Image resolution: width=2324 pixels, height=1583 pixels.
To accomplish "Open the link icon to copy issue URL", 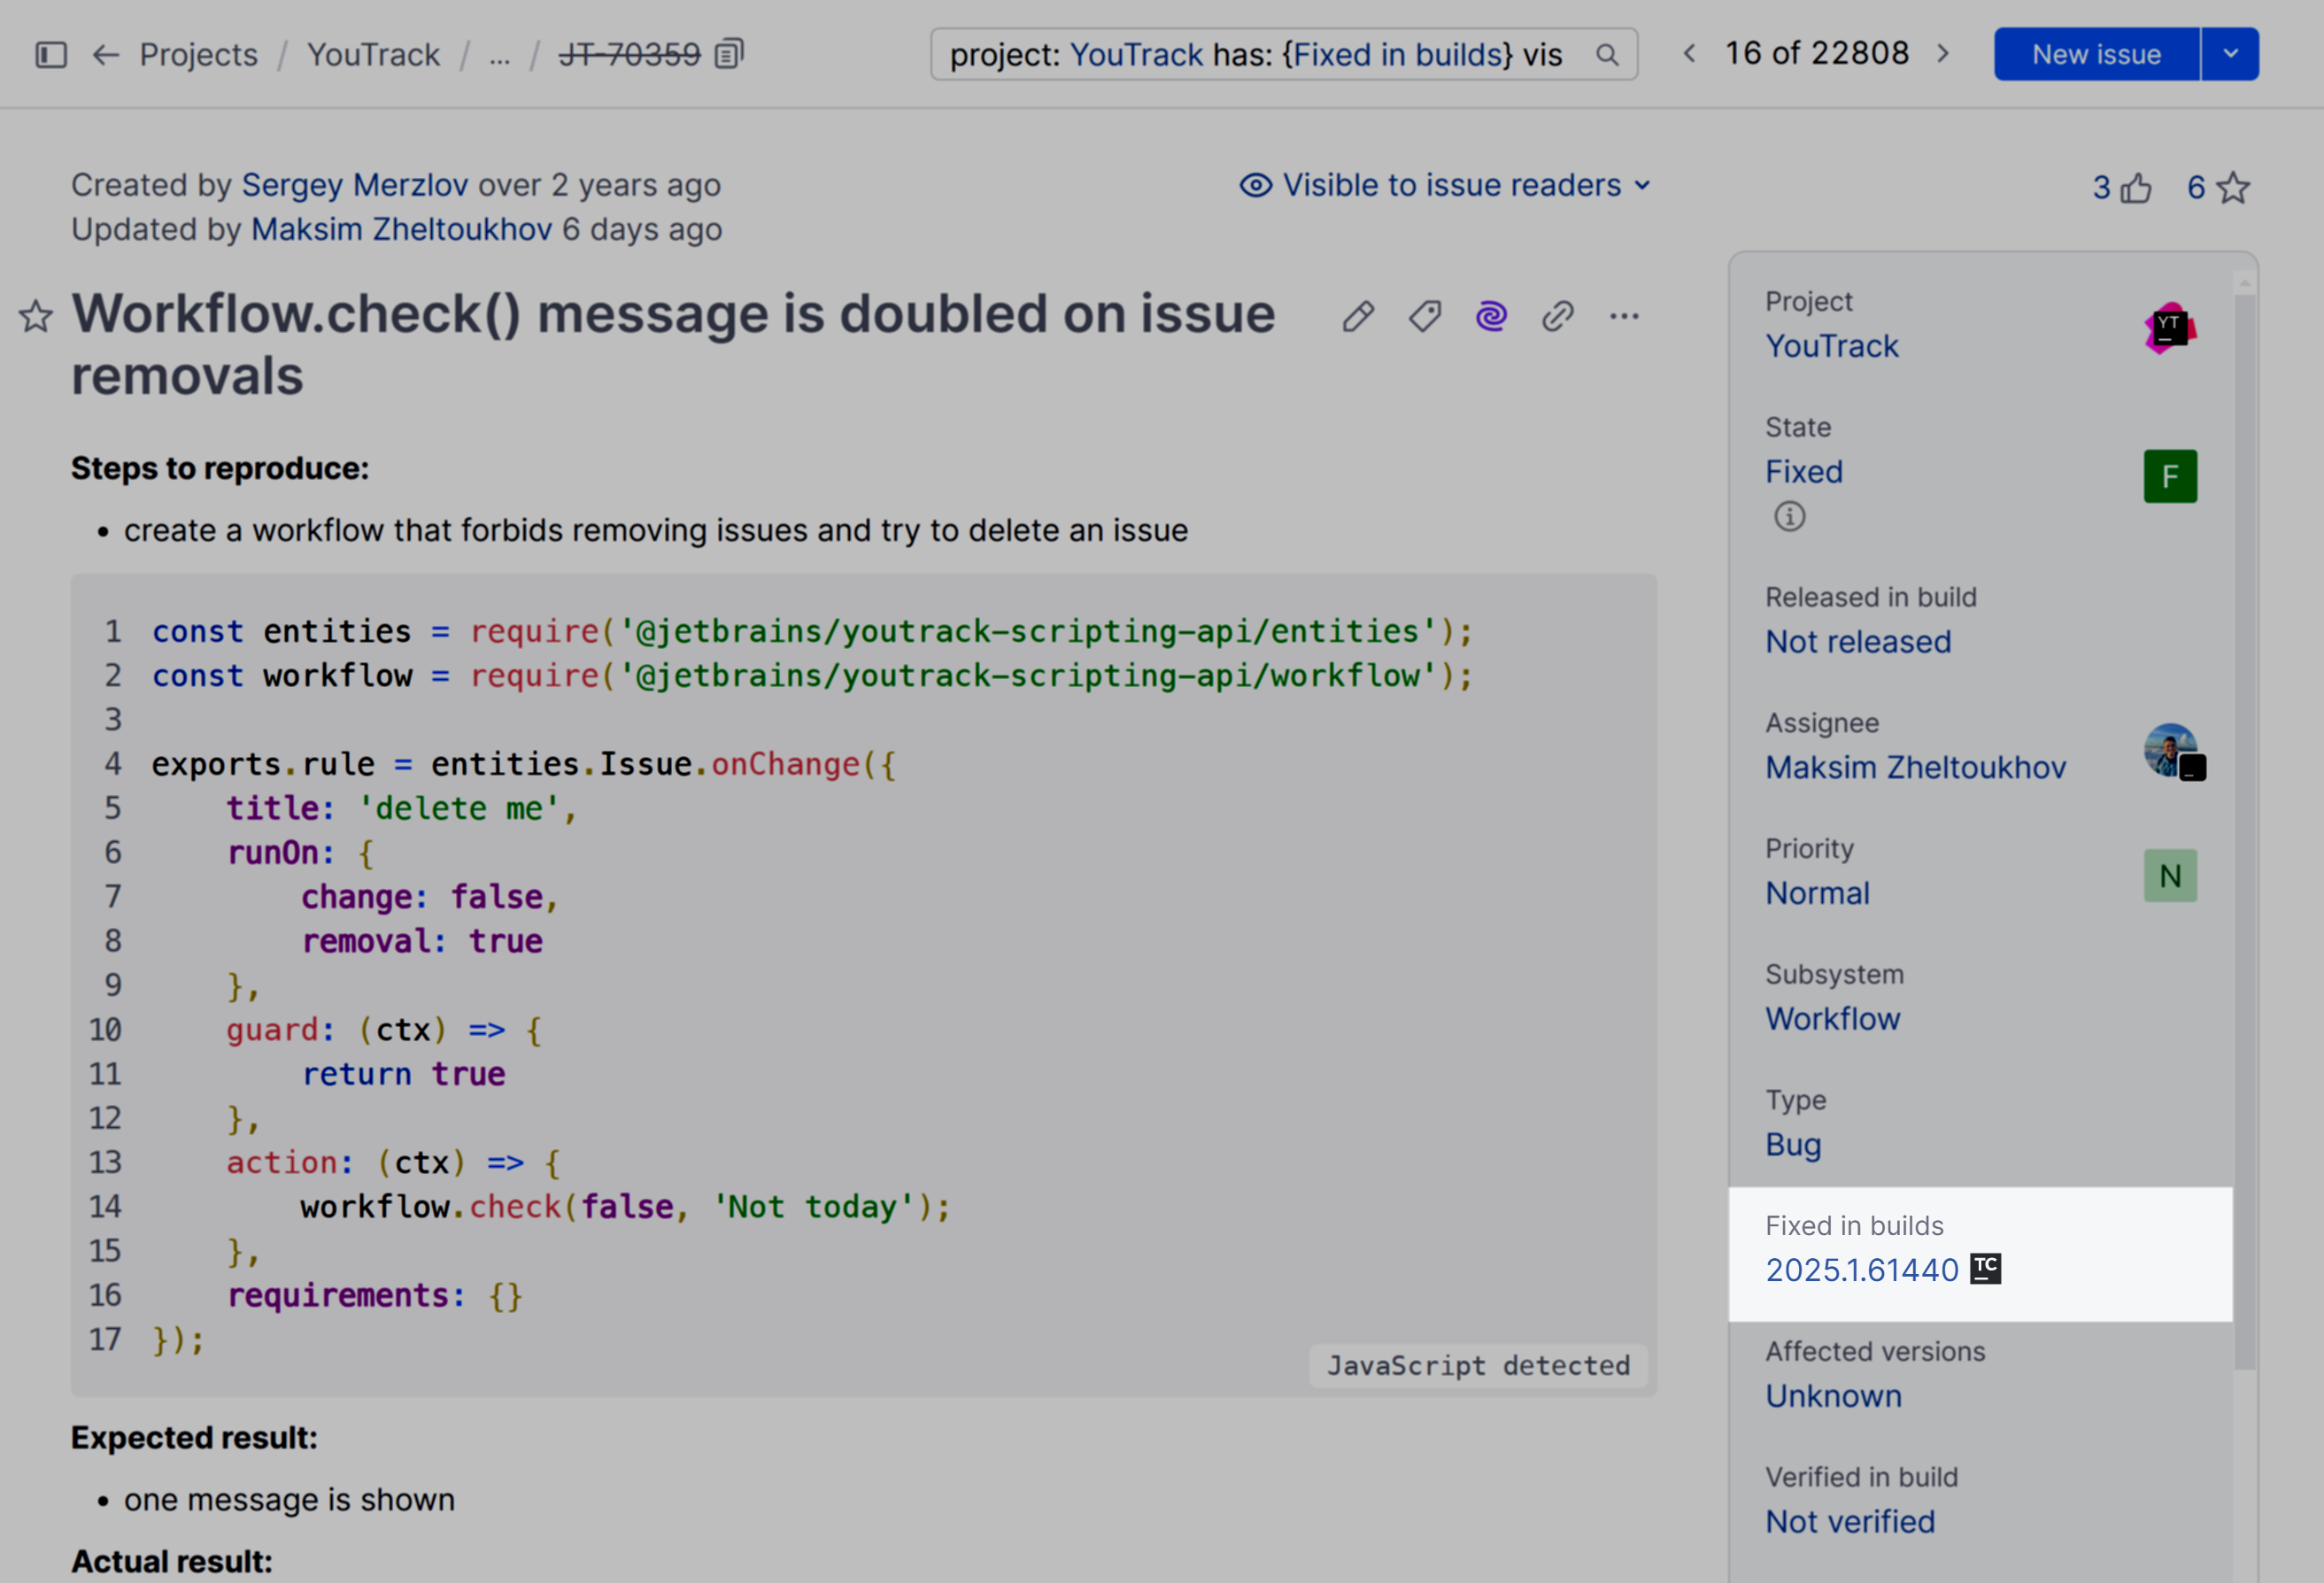I will (x=1557, y=316).
